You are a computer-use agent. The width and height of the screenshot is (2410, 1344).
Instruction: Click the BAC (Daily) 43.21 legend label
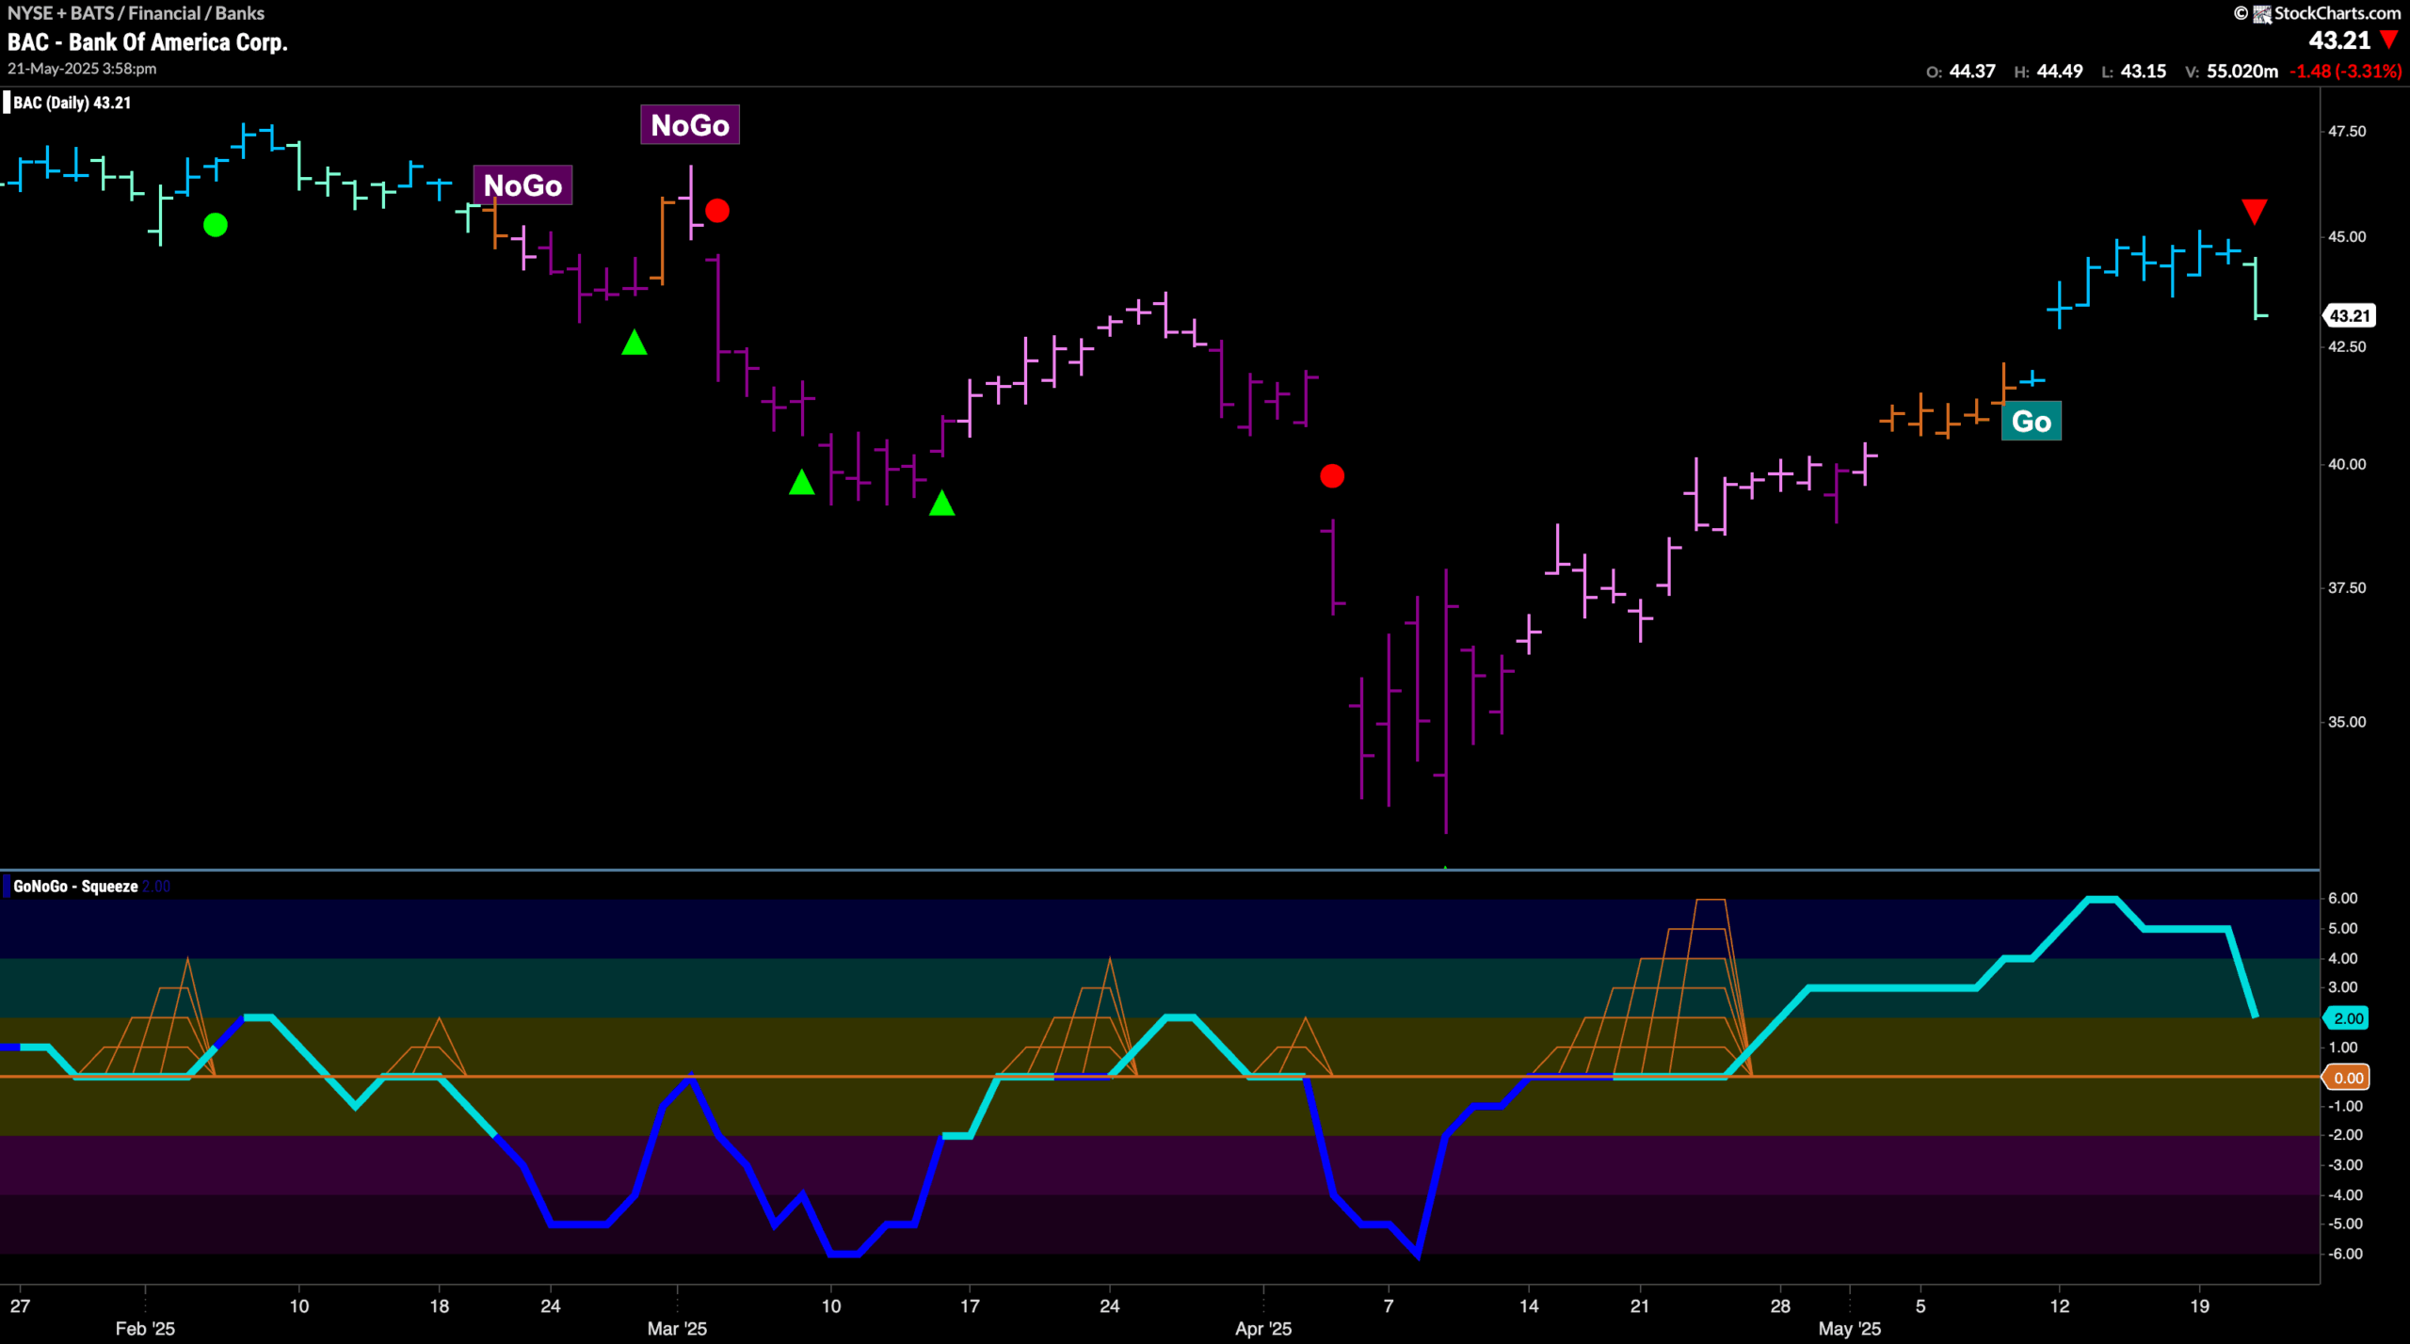pos(72,103)
